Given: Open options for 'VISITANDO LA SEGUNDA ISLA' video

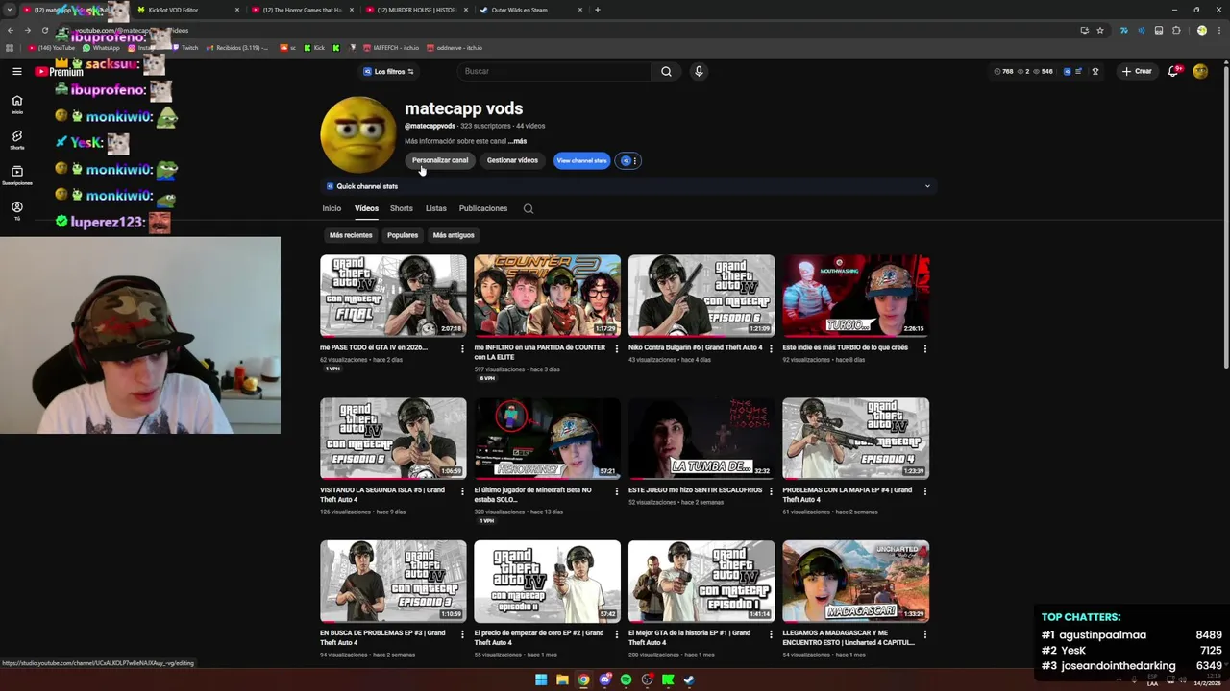Looking at the screenshot, I should point(462,491).
